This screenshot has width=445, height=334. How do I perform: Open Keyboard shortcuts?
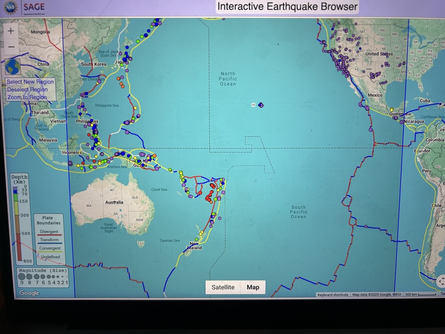coord(332,294)
